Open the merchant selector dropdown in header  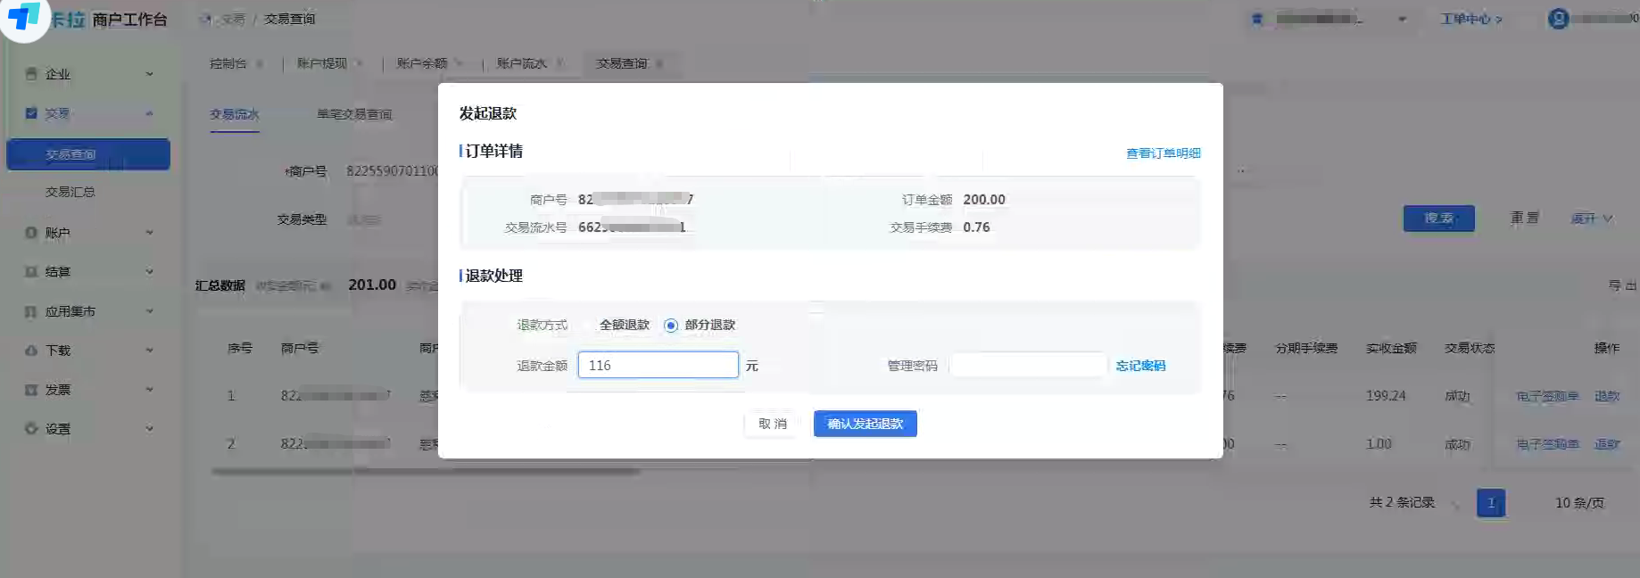coord(1402,19)
